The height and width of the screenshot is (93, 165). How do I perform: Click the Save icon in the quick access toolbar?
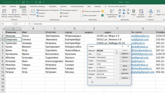pos(23,2)
